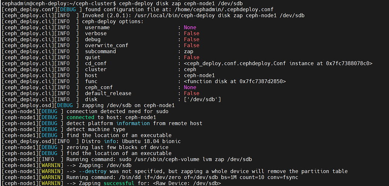Click the ['/dev/sdb'] disk list value
This screenshot has width=389, height=186.
(202, 99)
